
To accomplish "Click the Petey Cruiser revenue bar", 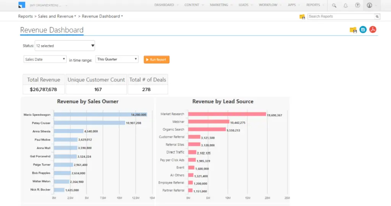I will click(x=89, y=123).
